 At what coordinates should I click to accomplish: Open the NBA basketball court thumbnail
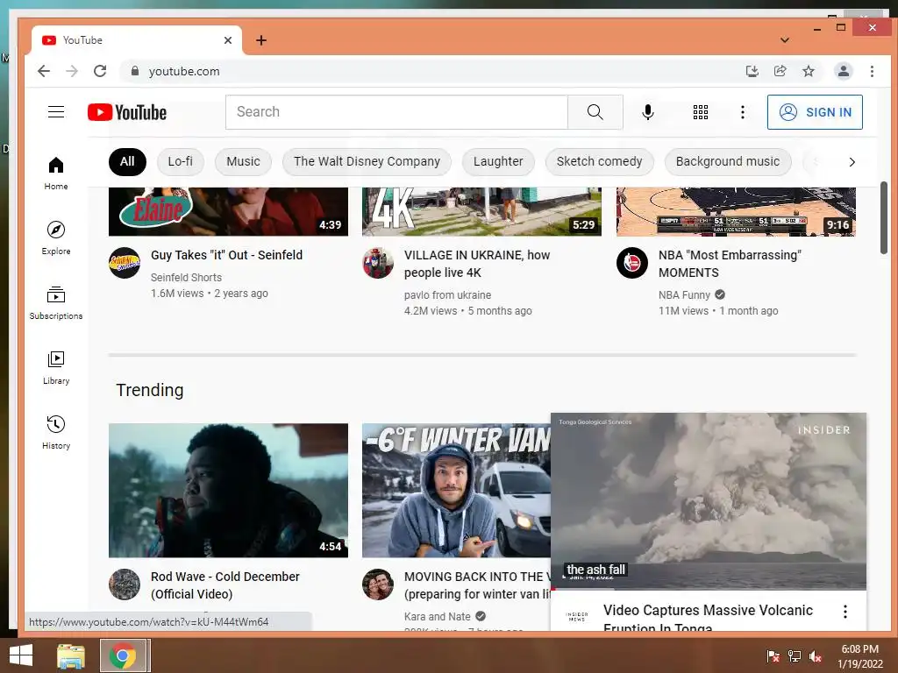[x=736, y=212]
